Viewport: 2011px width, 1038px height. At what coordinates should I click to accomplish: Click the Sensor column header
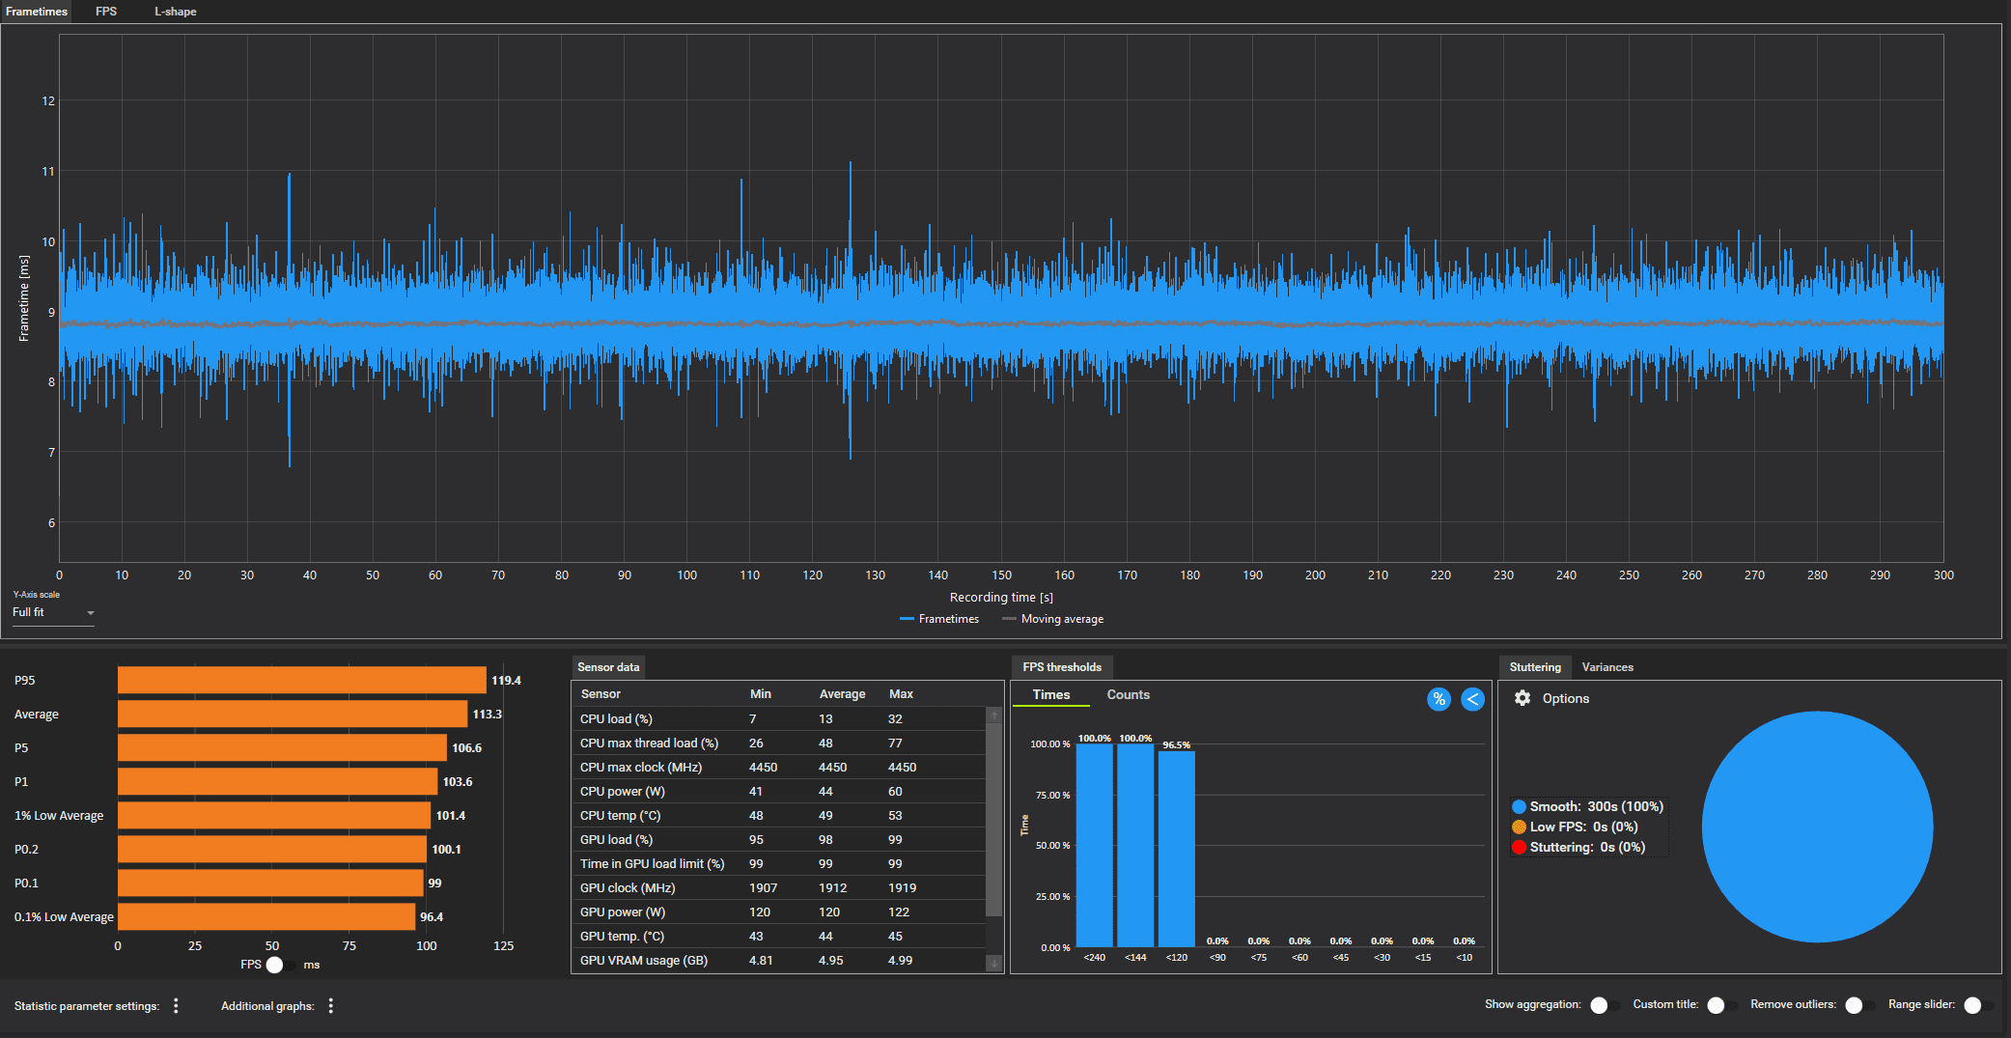(x=601, y=694)
